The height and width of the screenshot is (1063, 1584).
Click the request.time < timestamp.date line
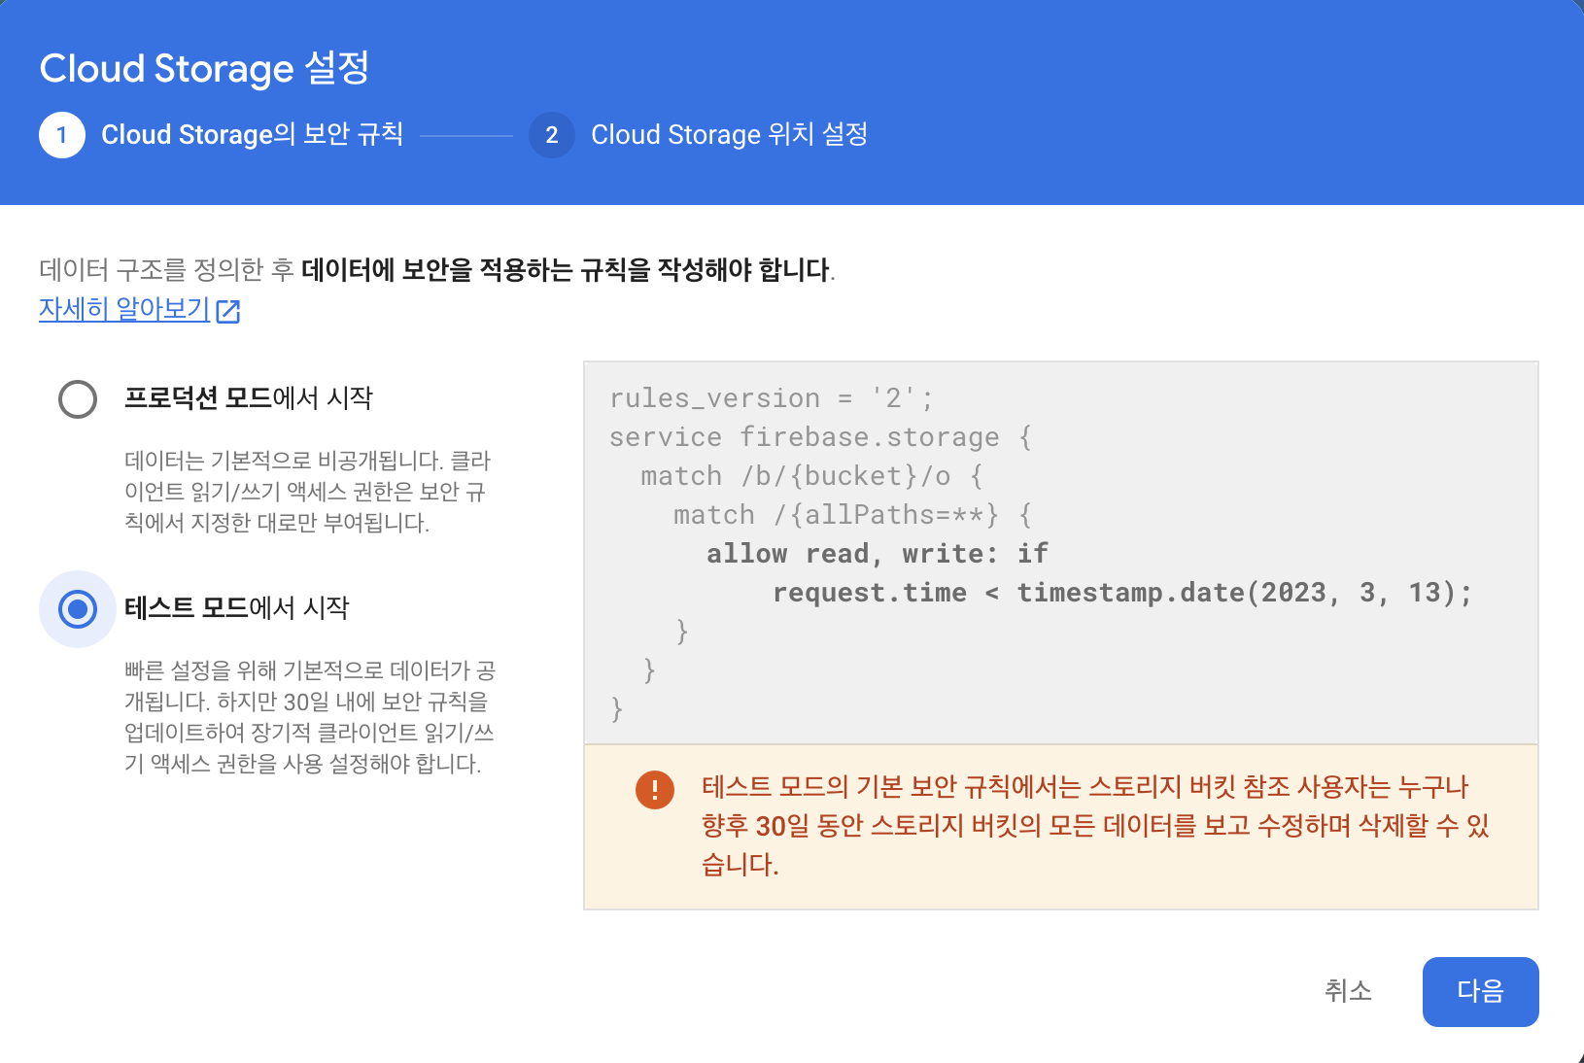click(1122, 593)
